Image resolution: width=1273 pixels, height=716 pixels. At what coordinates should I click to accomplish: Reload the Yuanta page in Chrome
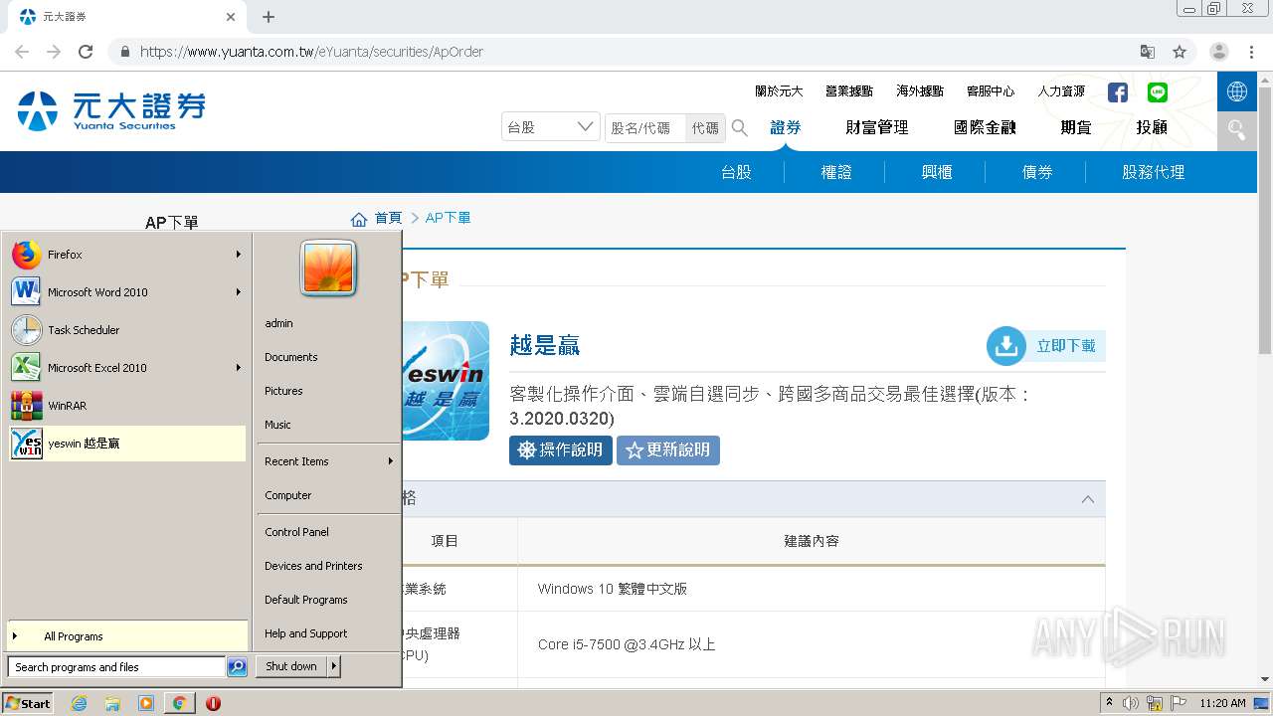[x=86, y=52]
